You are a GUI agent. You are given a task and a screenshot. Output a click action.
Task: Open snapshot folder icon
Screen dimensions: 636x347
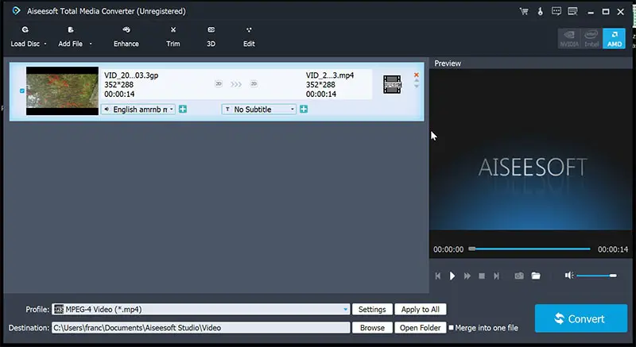pos(536,276)
